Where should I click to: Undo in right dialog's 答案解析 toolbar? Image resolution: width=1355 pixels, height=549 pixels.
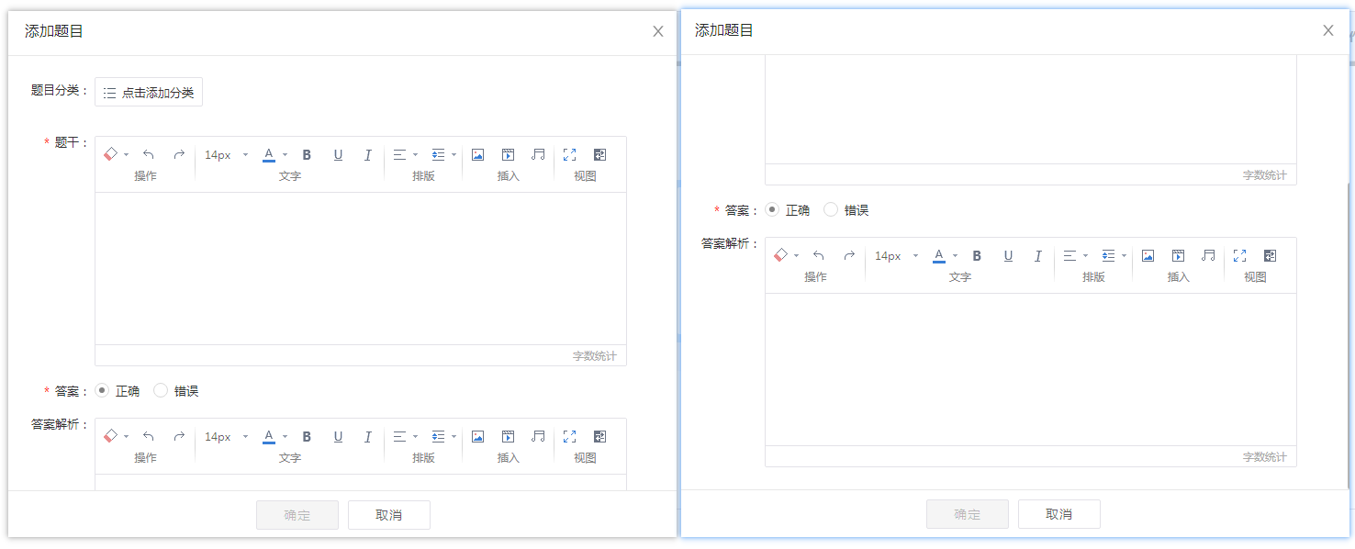(x=819, y=255)
